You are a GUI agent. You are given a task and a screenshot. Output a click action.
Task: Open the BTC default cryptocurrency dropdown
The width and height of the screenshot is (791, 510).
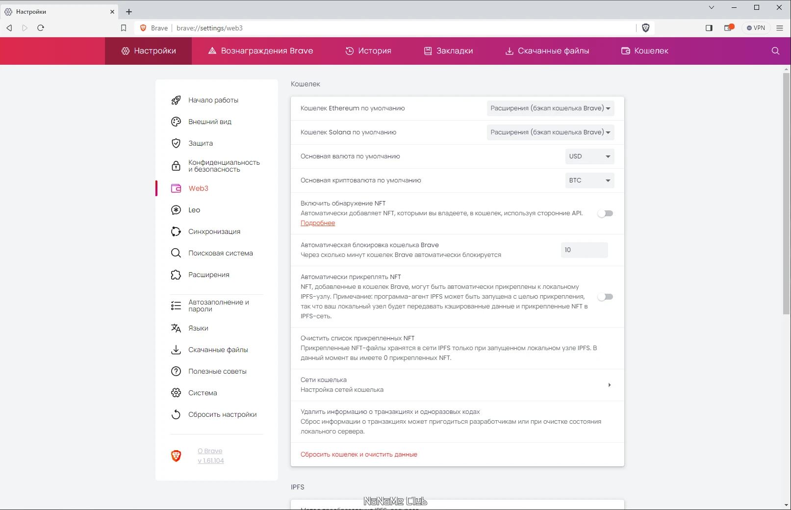pos(589,180)
